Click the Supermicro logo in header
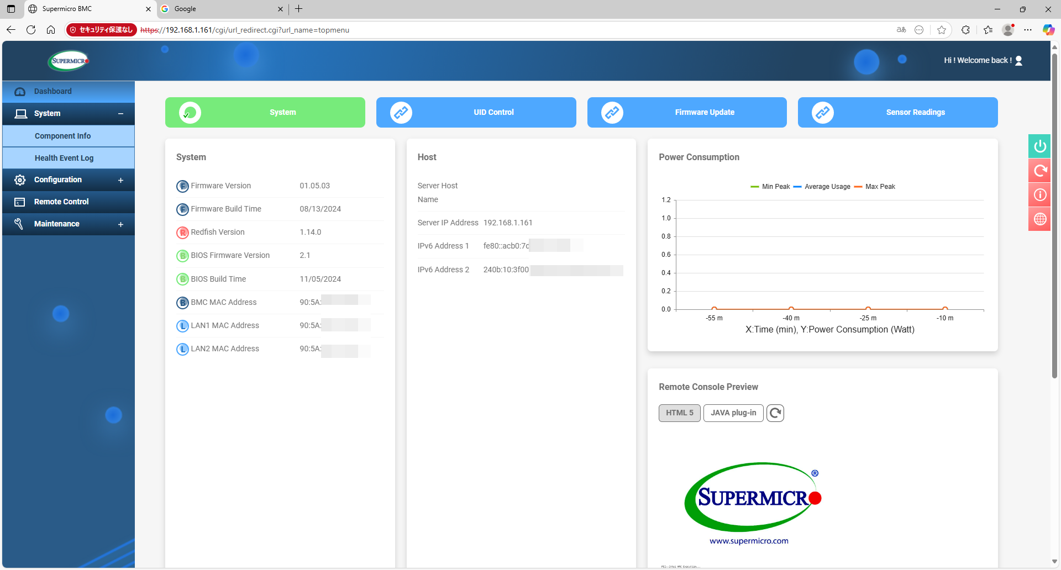1061x570 pixels. 69,61
